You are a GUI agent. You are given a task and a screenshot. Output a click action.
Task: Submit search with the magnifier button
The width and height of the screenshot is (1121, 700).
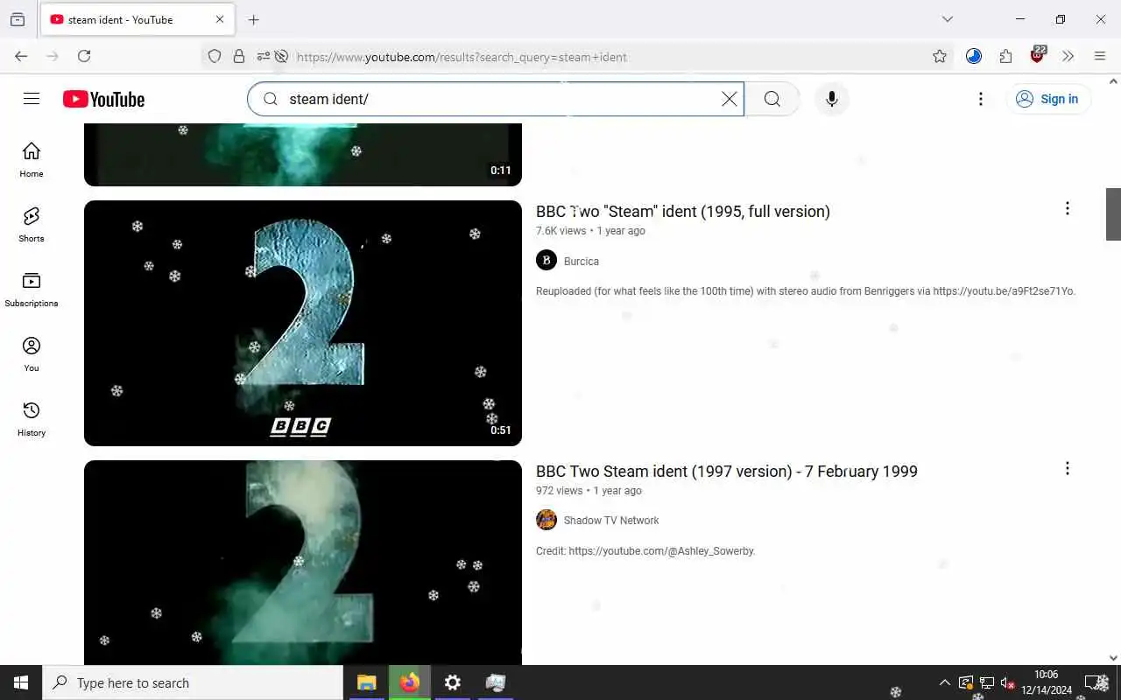772,99
